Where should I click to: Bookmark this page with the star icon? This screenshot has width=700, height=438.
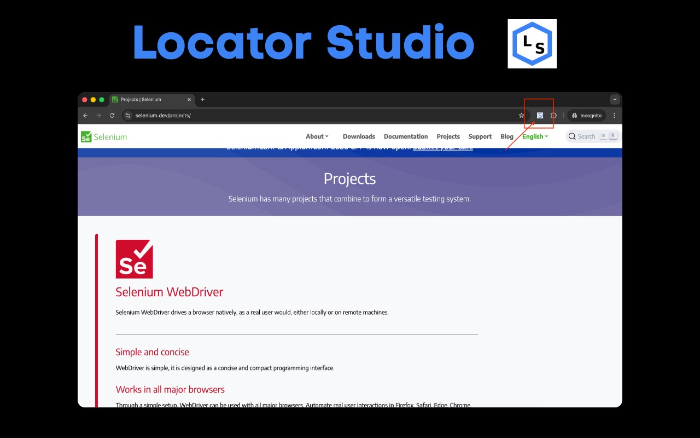pyautogui.click(x=521, y=116)
